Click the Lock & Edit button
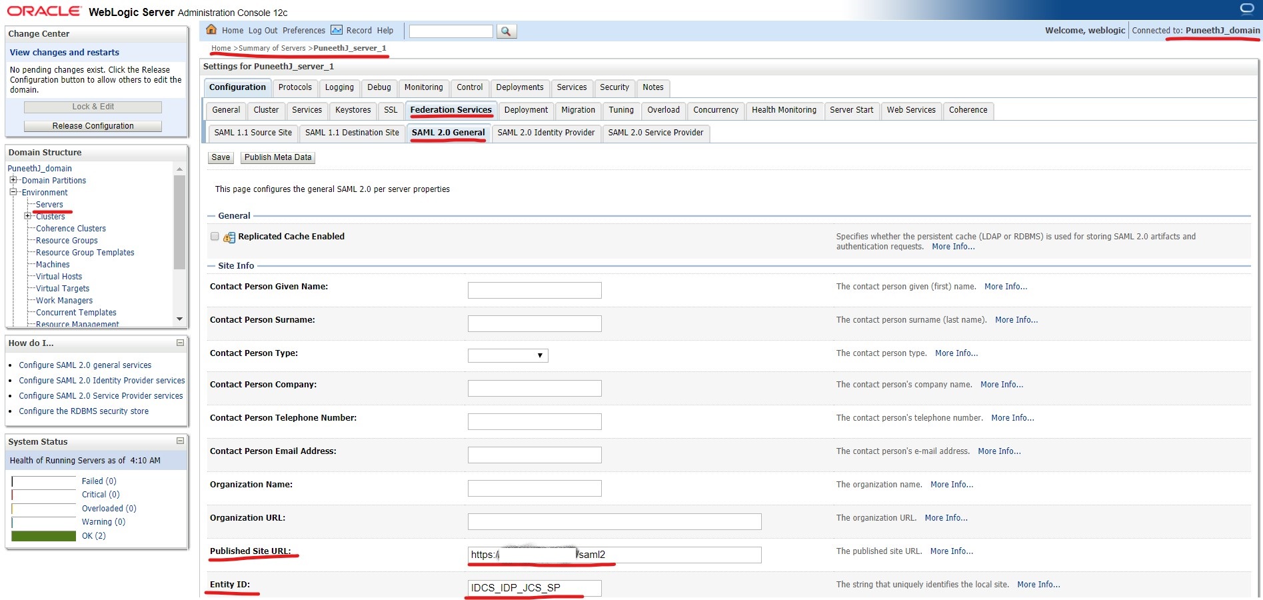 (x=93, y=107)
